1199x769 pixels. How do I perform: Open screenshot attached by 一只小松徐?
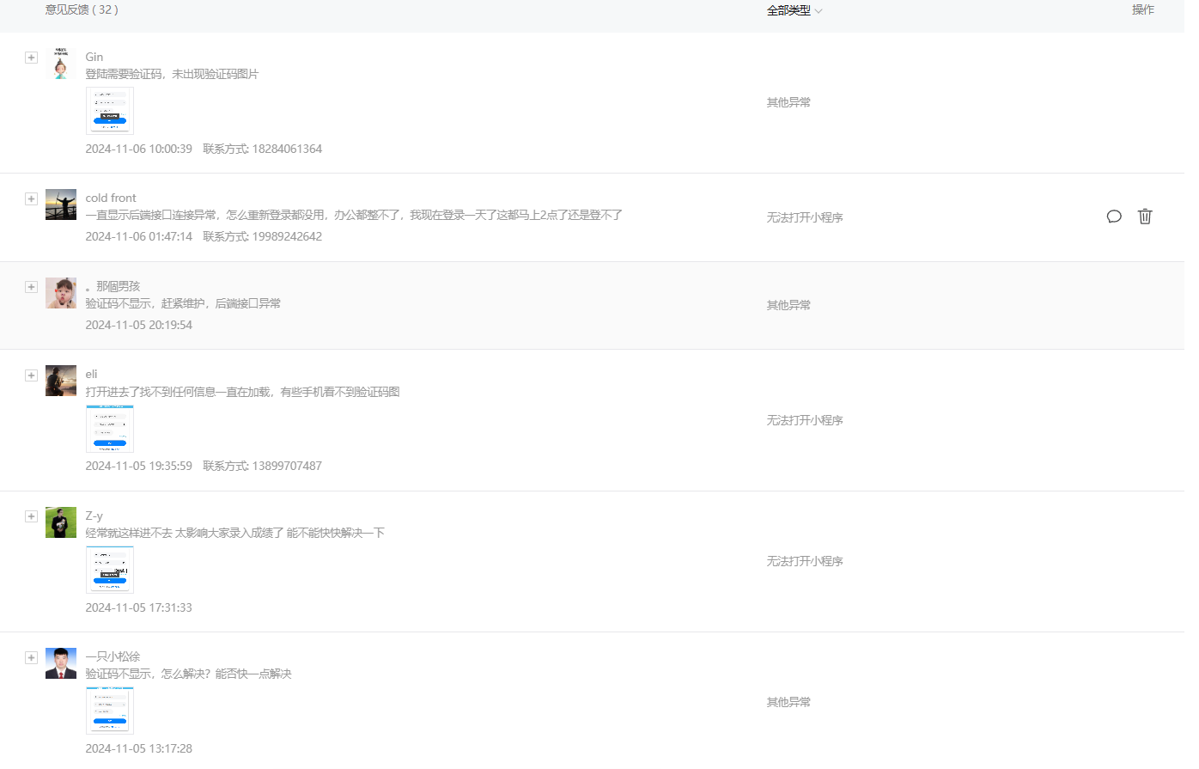tap(110, 710)
